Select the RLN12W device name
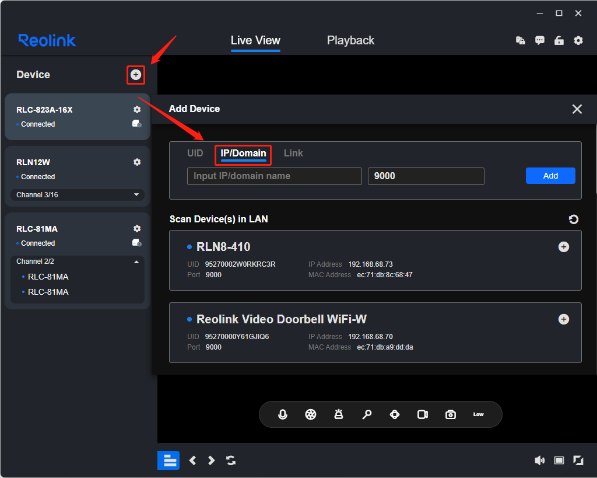 (x=33, y=162)
